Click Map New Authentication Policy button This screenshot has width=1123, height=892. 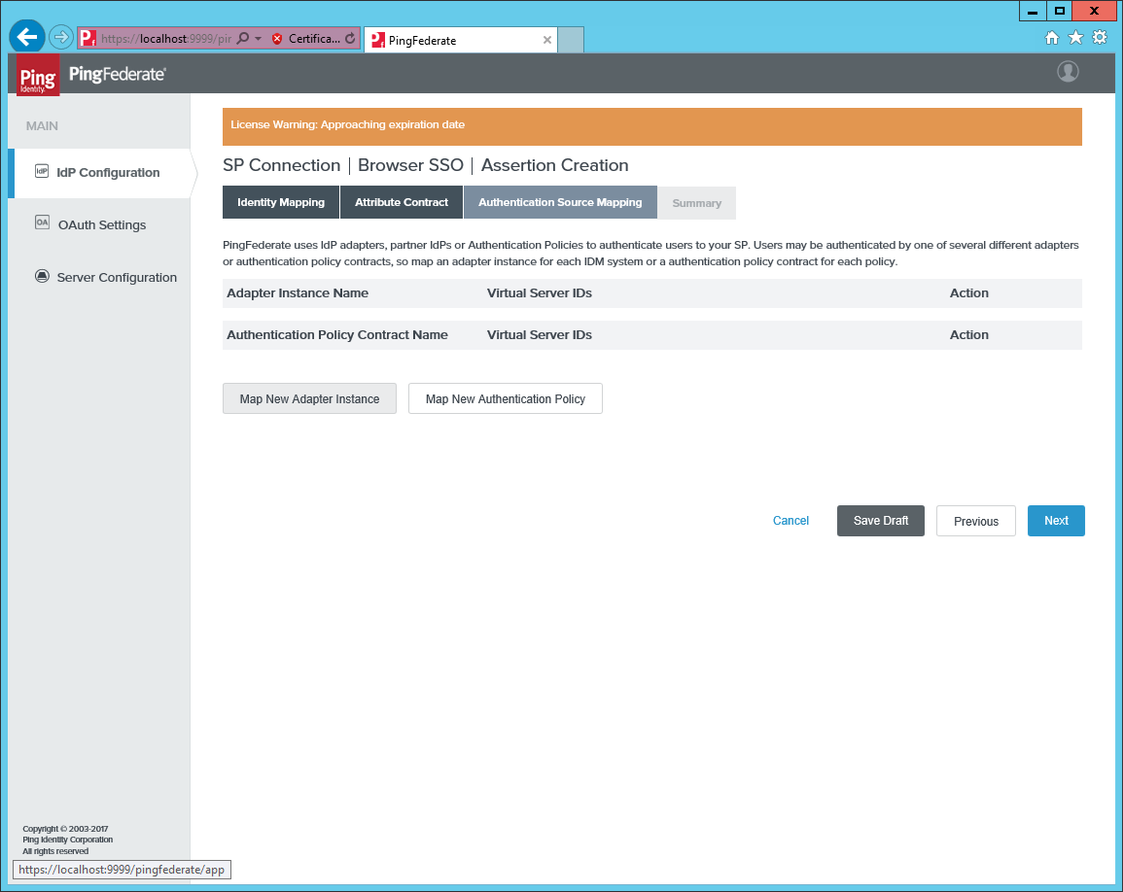pyautogui.click(x=506, y=398)
